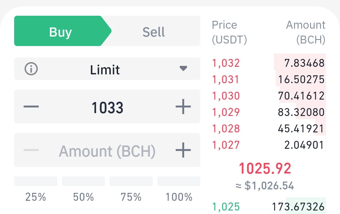Open the Limit order type dropdown arrow
340x214 pixels.
coord(183,69)
